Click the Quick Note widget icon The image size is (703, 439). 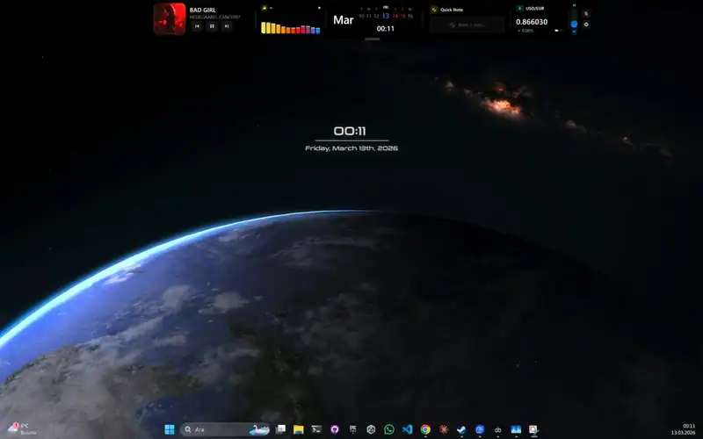click(433, 10)
